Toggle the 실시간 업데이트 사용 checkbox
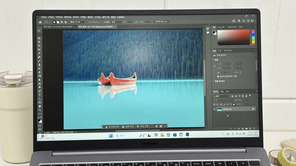The image size is (296, 166). (218, 76)
